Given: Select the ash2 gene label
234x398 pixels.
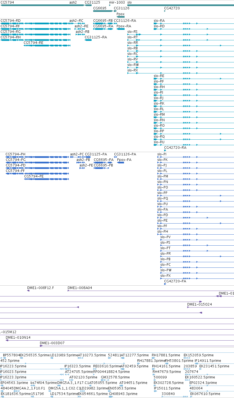Looking at the screenshot, I should tap(73, 2).
